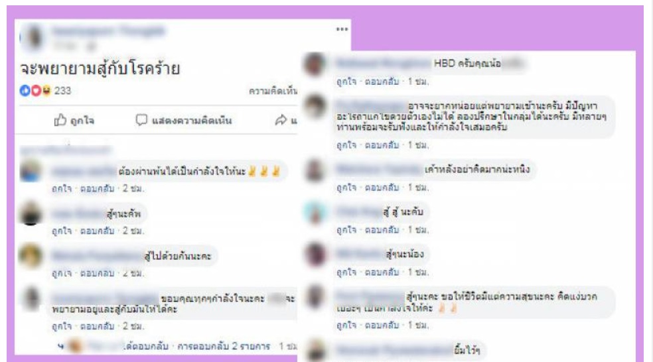Like the comment เค้าหลังอย่าคิดมากนะหนึ่ง
Viewport: 653px width, 362px height.
pos(346,188)
